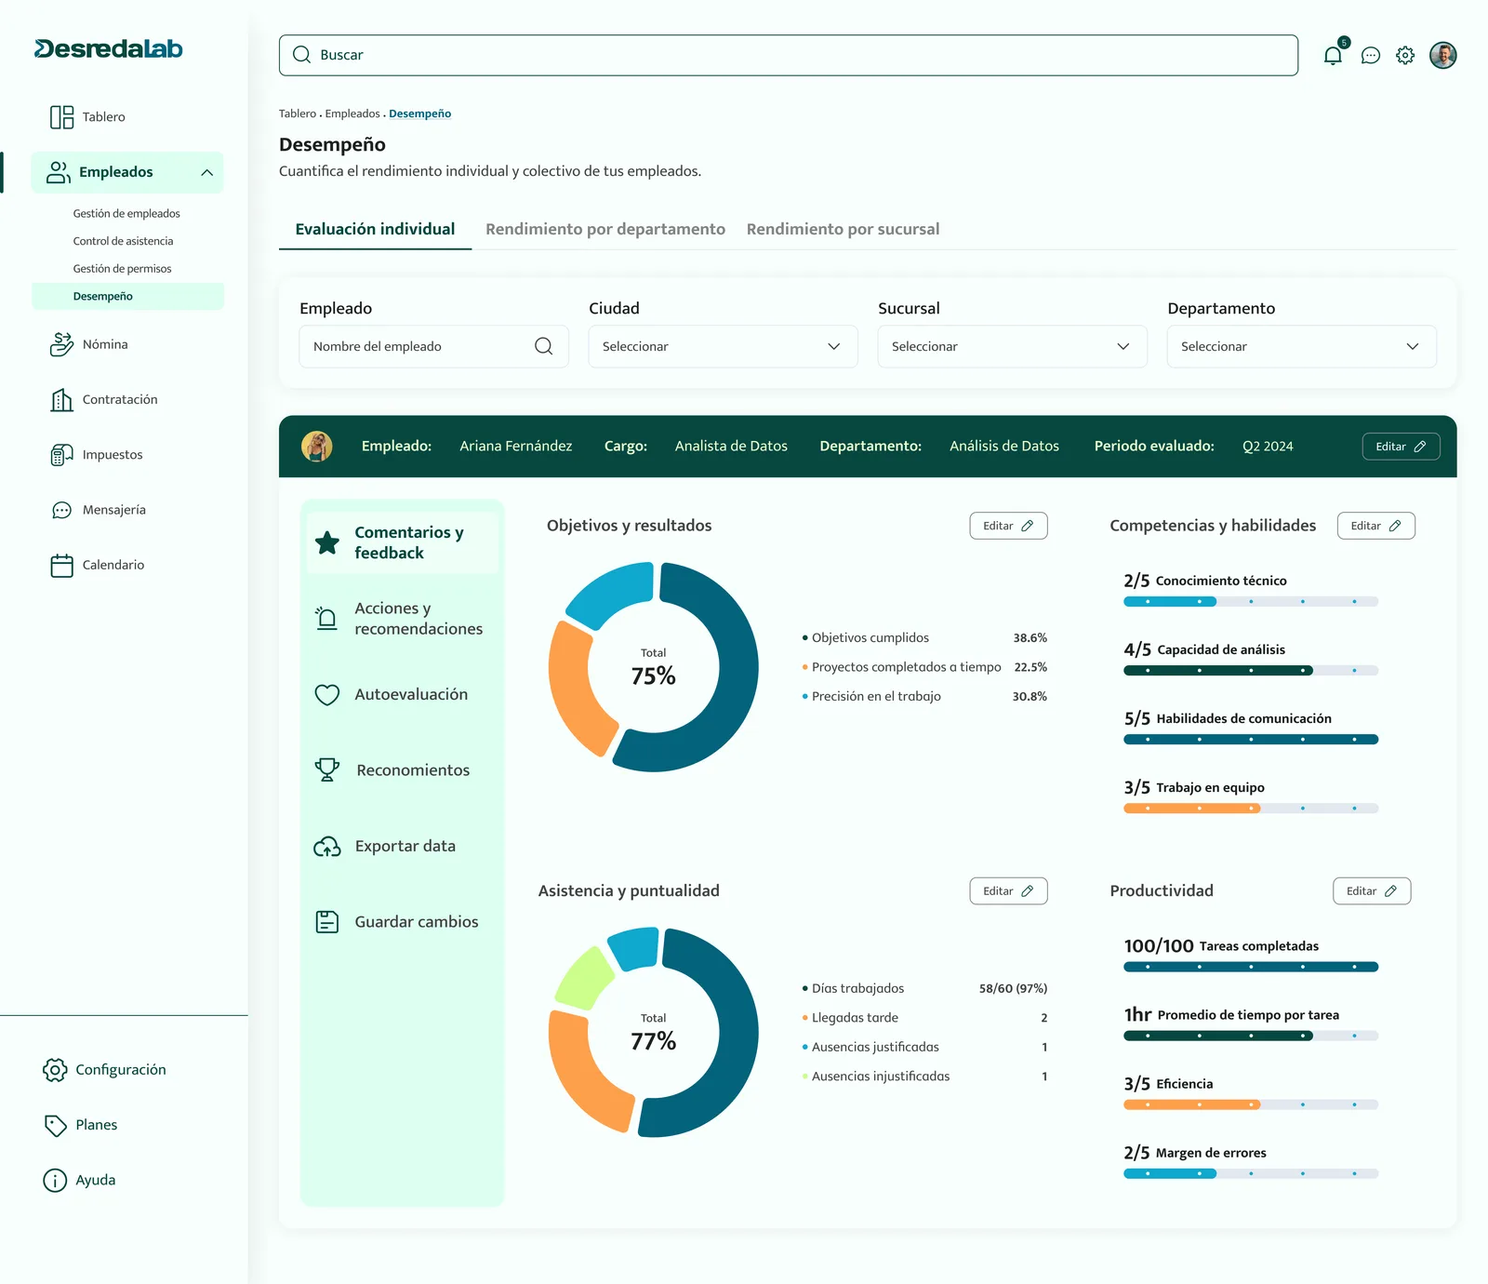
Task: Click the Calendario calendar icon
Action: 61,566
